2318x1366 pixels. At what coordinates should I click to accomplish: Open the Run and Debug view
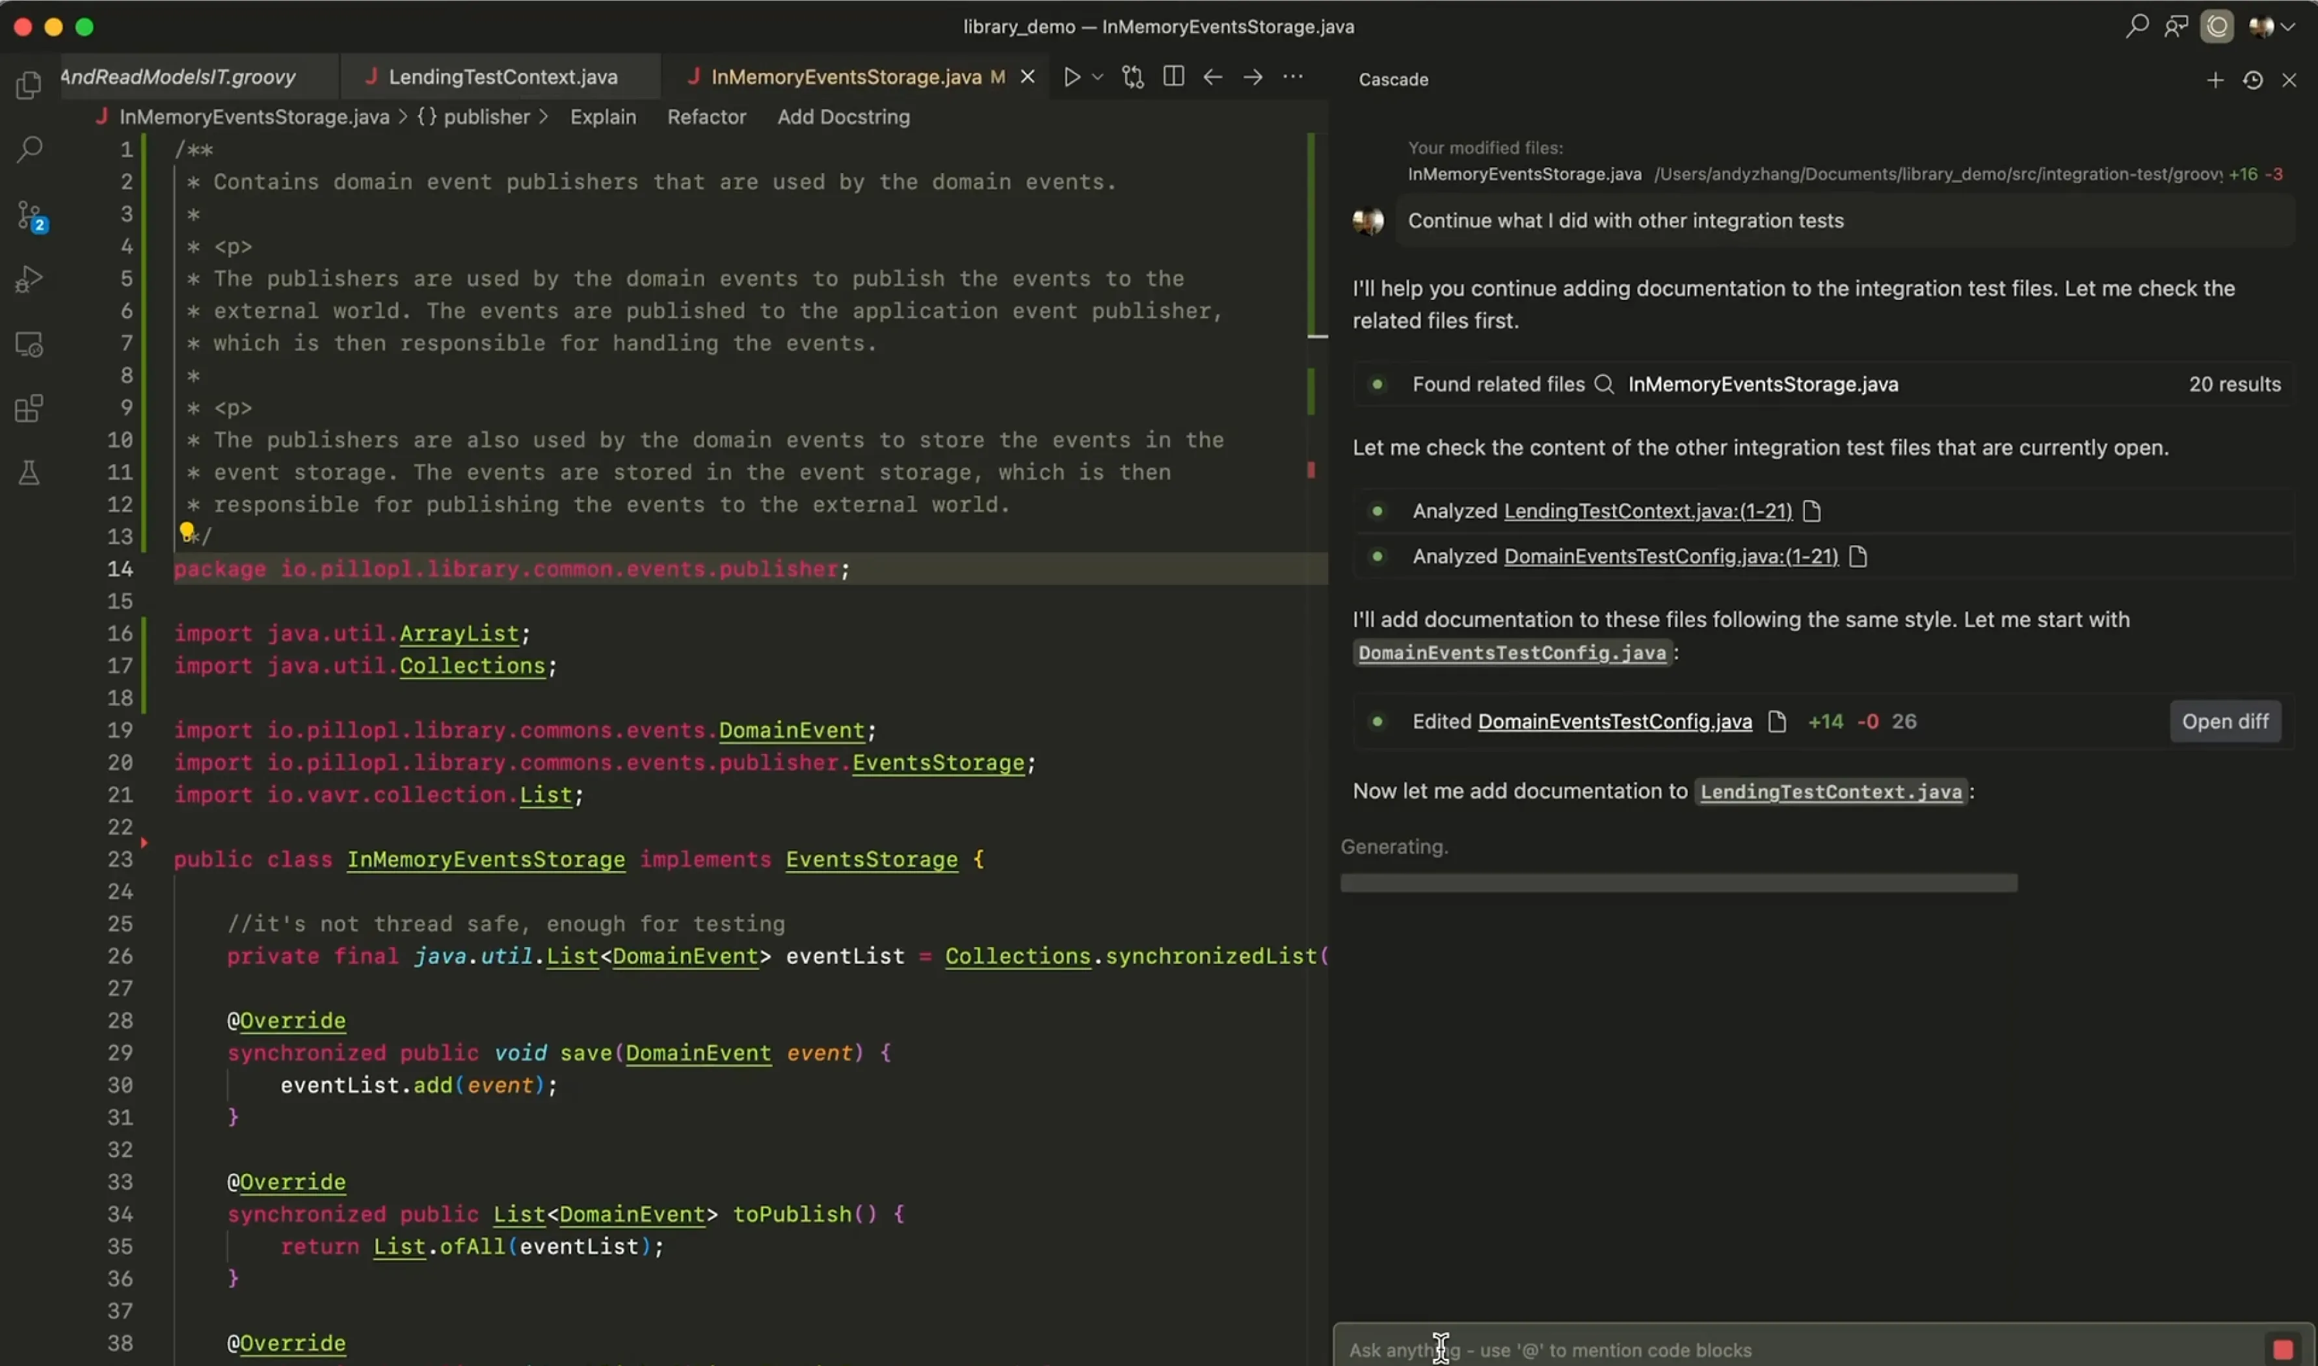coord(29,279)
